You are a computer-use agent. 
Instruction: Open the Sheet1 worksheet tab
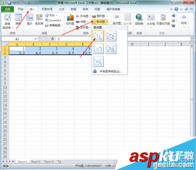click(x=22, y=162)
